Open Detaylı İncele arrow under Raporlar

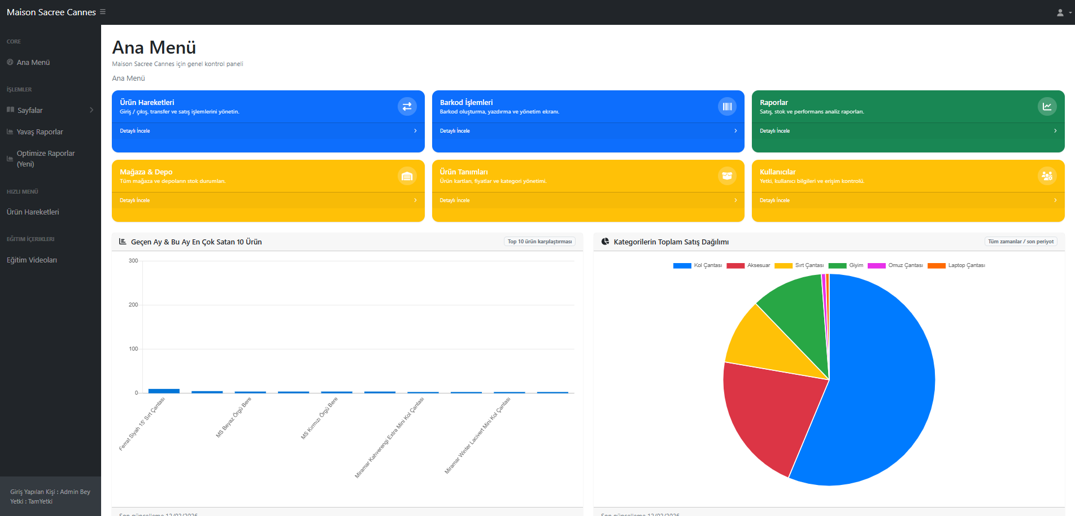tap(1055, 131)
